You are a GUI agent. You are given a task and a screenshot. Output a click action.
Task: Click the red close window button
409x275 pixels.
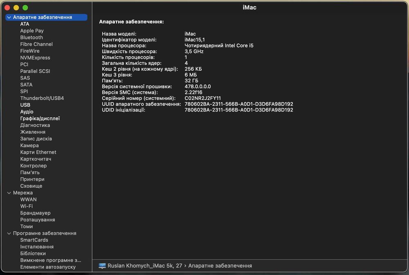[7, 8]
